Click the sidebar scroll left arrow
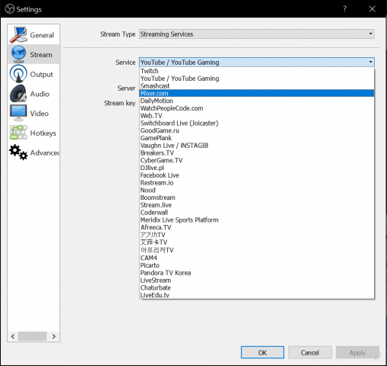 13,336
